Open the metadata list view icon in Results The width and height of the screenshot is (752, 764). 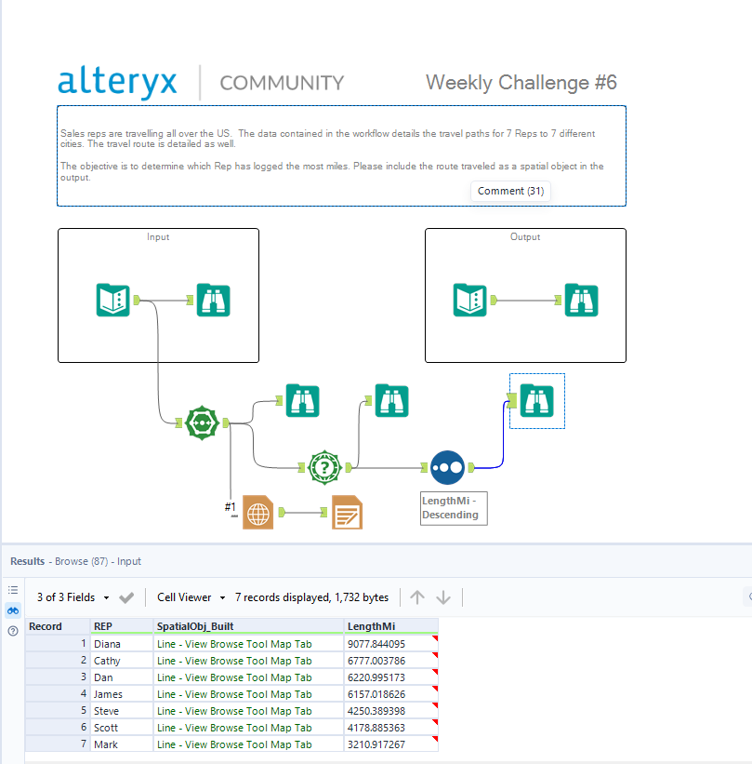tap(13, 590)
